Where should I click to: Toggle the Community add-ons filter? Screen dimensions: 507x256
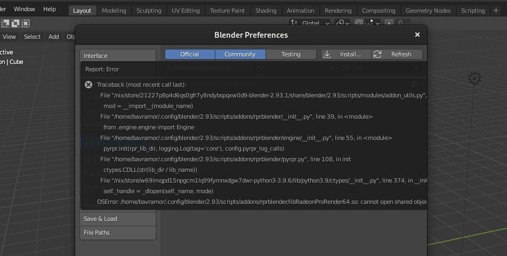coord(240,54)
